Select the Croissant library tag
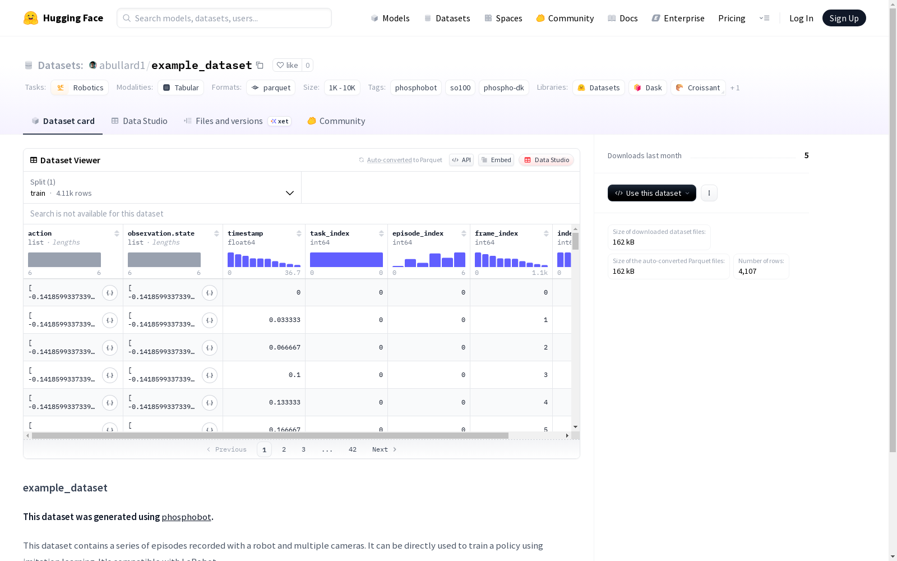The image size is (897, 561). (698, 88)
